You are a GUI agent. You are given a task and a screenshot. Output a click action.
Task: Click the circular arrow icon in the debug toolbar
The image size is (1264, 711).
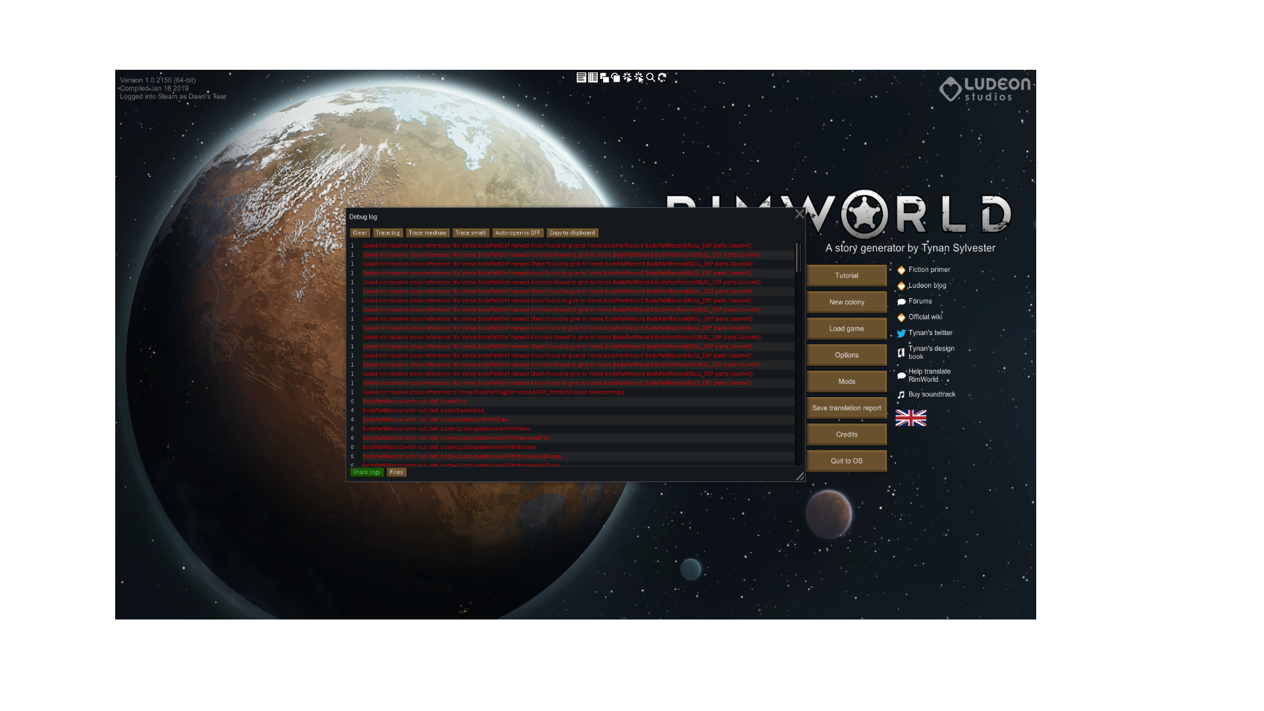point(662,78)
